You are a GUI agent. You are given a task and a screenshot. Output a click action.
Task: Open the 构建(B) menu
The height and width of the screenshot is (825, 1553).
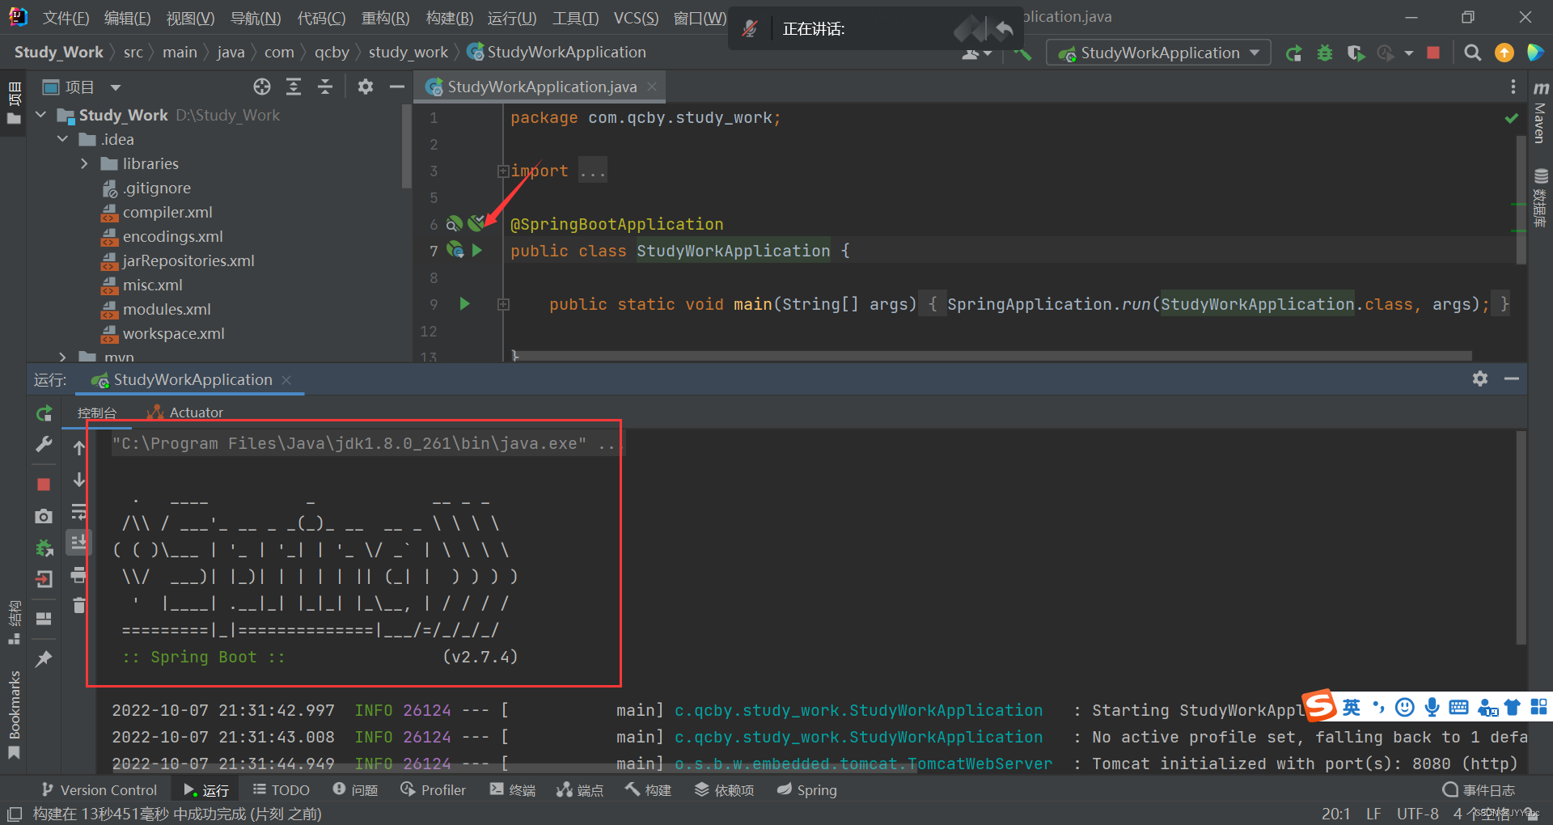pos(450,18)
